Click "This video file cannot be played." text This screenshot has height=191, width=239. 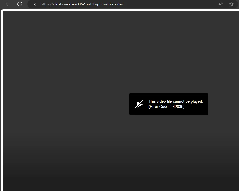176,101
